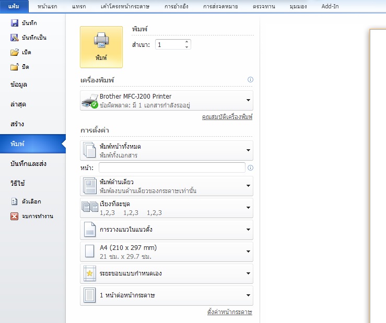The width and height of the screenshot is (386, 323).
Task: Click the Exit (จบการทำงาน) red X icon
Action: pos(15,216)
